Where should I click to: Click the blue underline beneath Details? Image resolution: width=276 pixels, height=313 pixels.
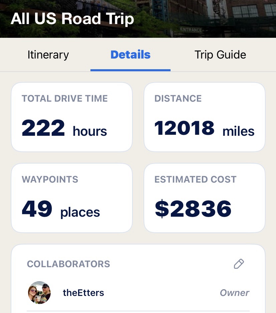coord(130,70)
